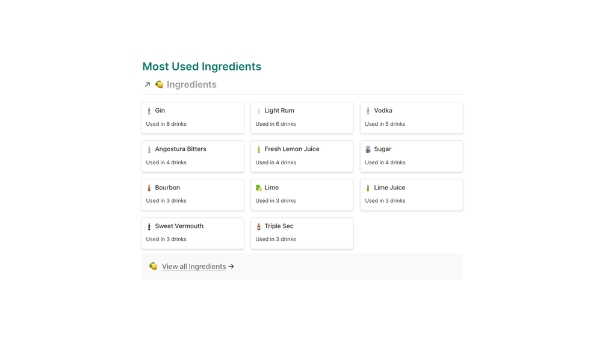
Task: Click the Vodka bottle icon
Action: 368,111
